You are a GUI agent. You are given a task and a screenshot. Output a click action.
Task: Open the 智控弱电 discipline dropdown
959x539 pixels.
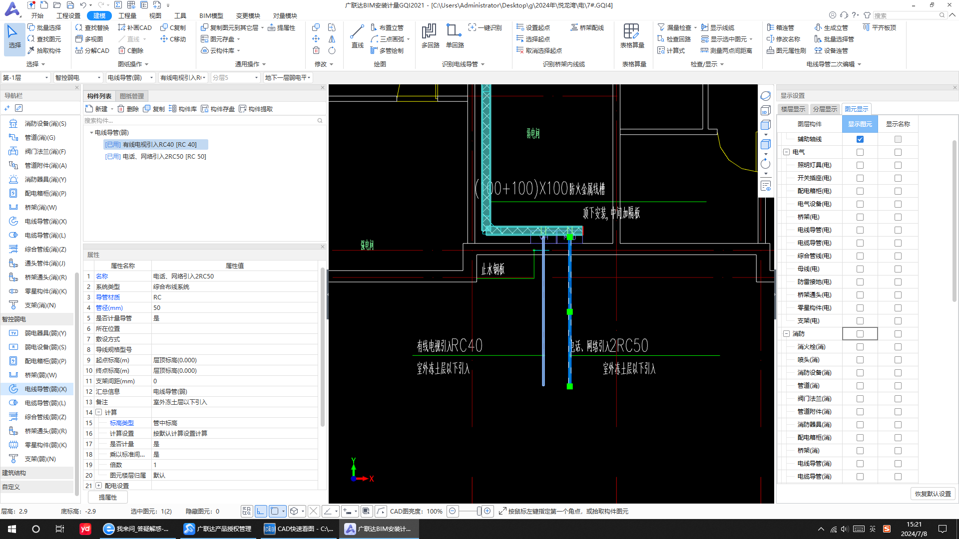(78, 77)
